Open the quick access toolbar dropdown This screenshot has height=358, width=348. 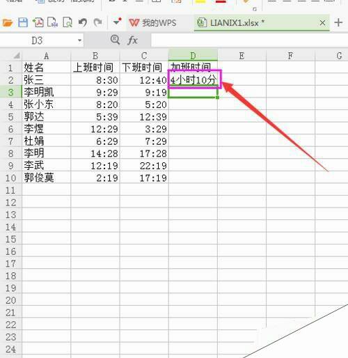pyautogui.click(x=117, y=22)
